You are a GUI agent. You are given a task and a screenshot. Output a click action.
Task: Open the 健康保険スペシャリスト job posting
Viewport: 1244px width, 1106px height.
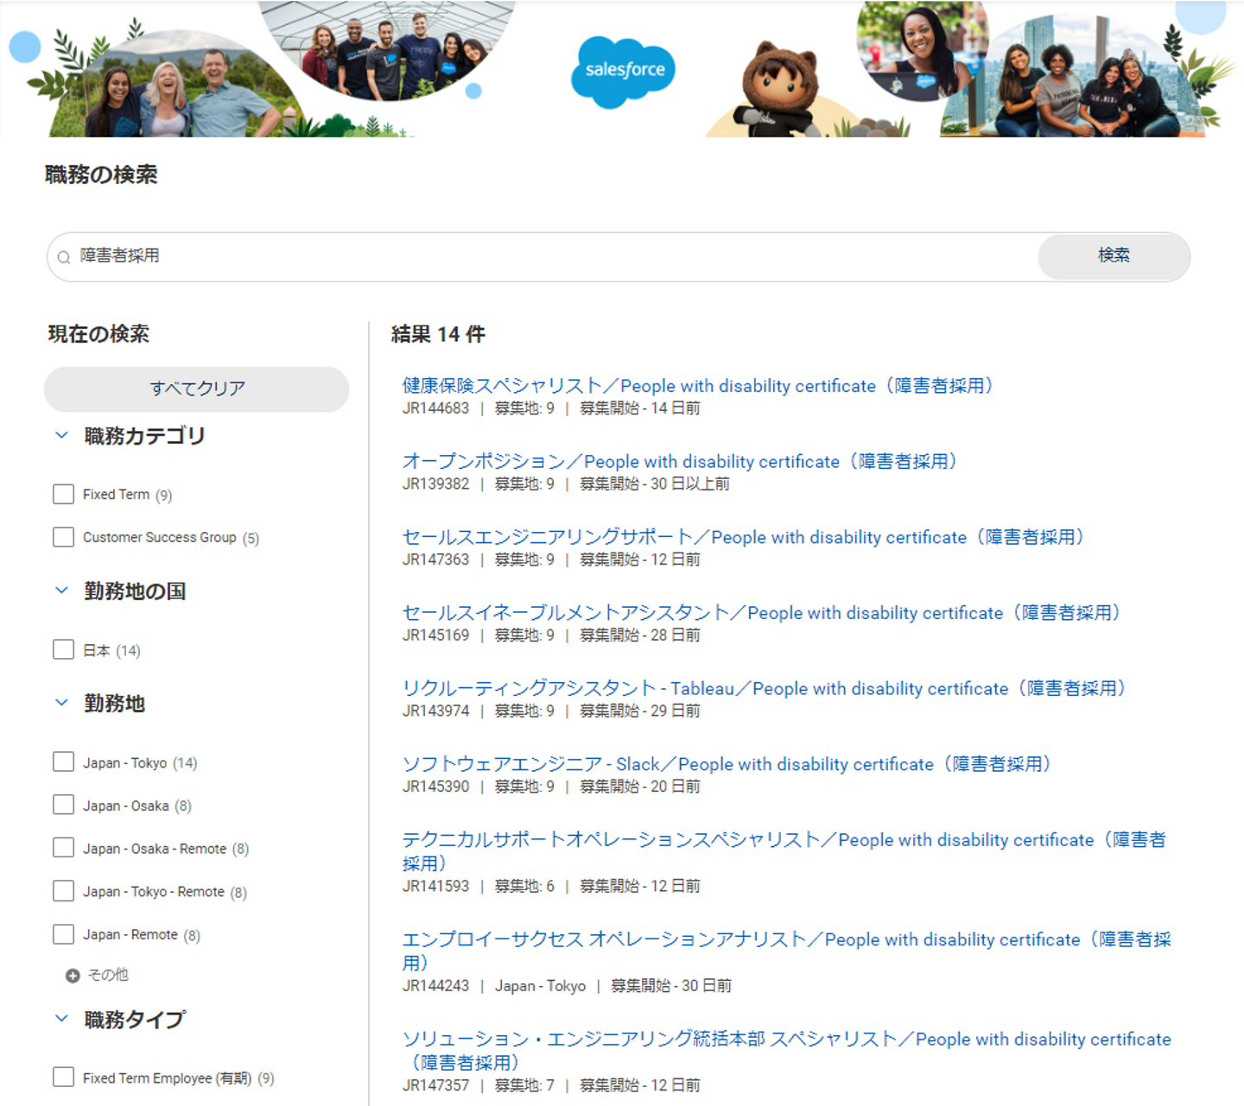(700, 386)
